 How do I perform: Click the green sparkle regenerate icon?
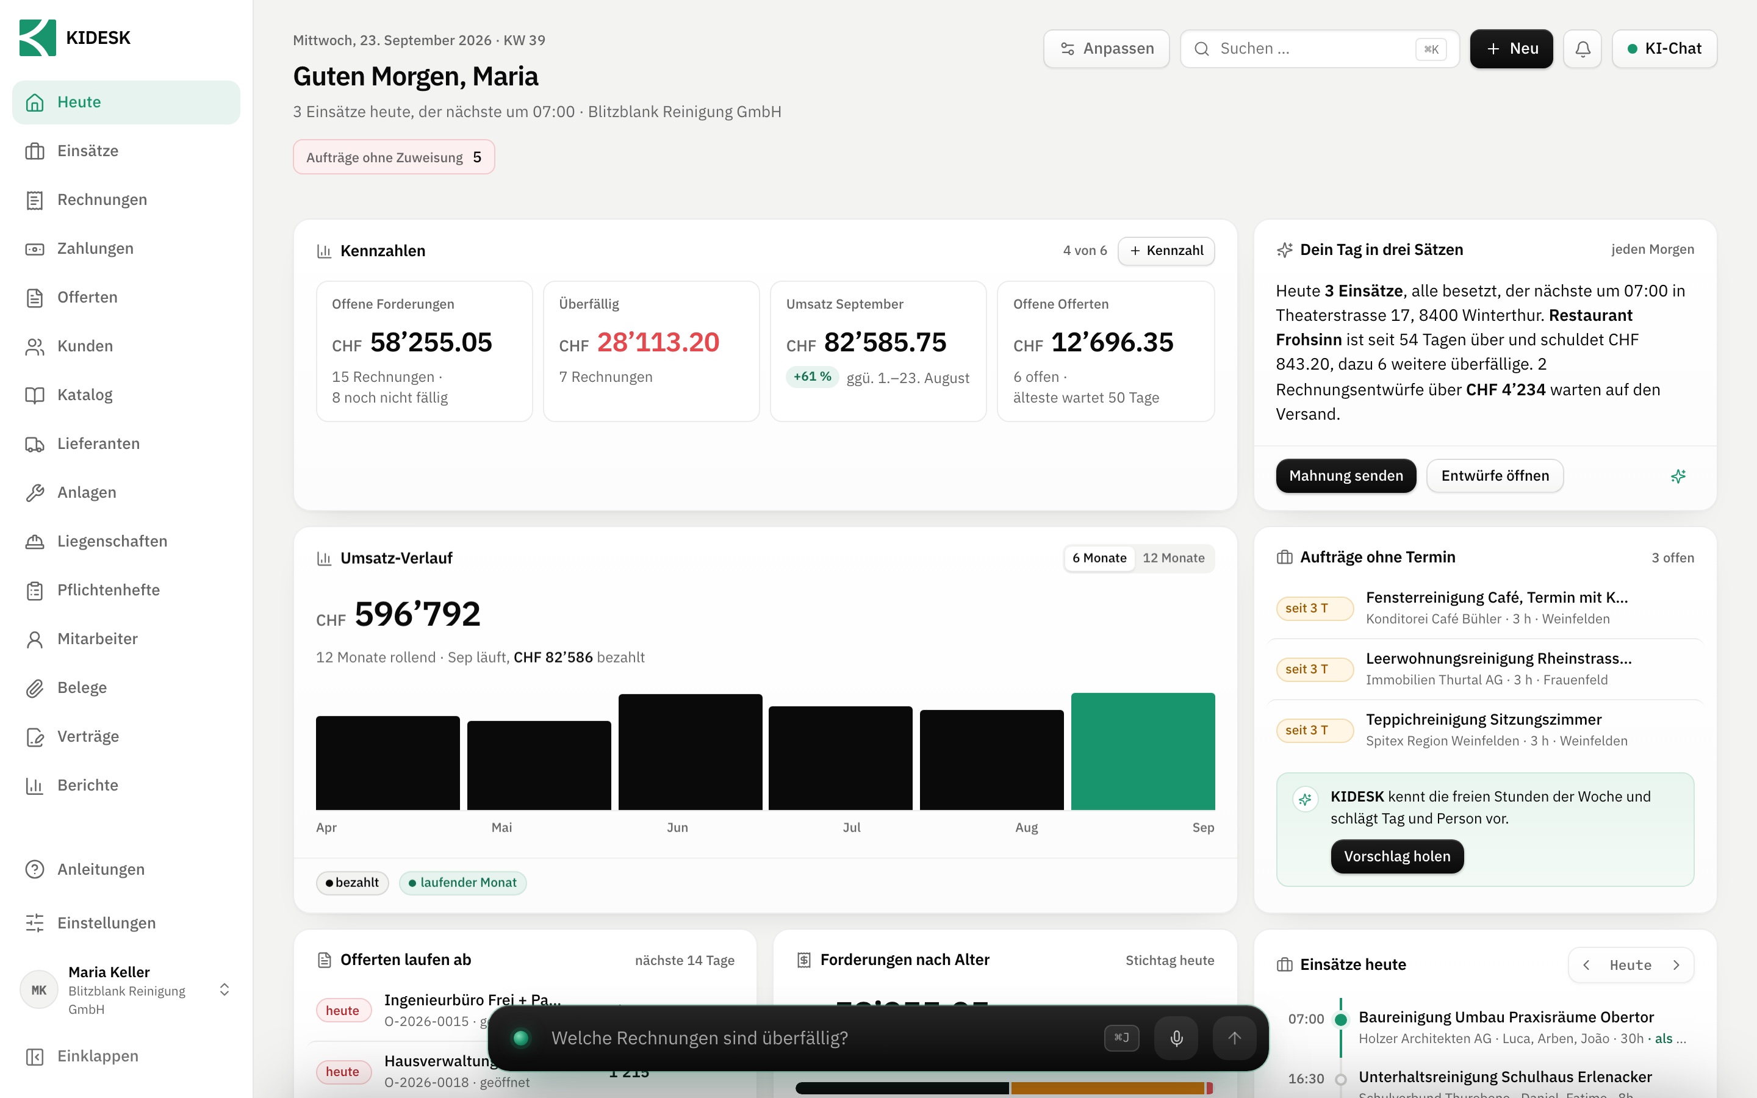click(x=1678, y=476)
